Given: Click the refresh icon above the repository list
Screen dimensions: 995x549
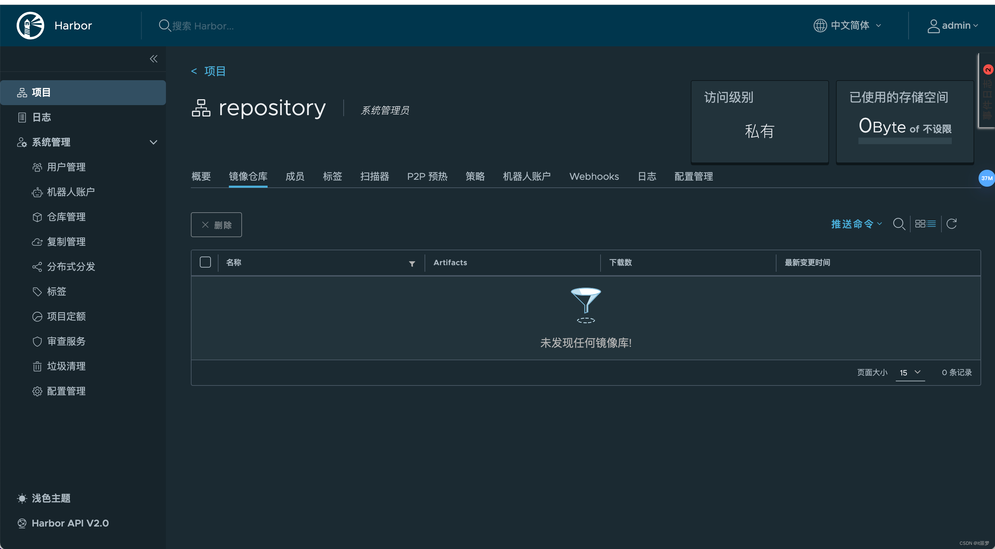Looking at the screenshot, I should click(x=952, y=224).
